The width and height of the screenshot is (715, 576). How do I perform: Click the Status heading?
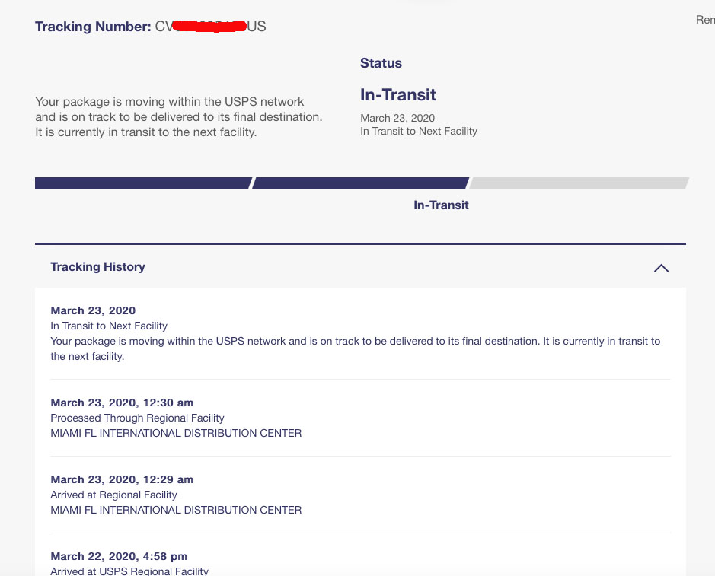(x=381, y=63)
